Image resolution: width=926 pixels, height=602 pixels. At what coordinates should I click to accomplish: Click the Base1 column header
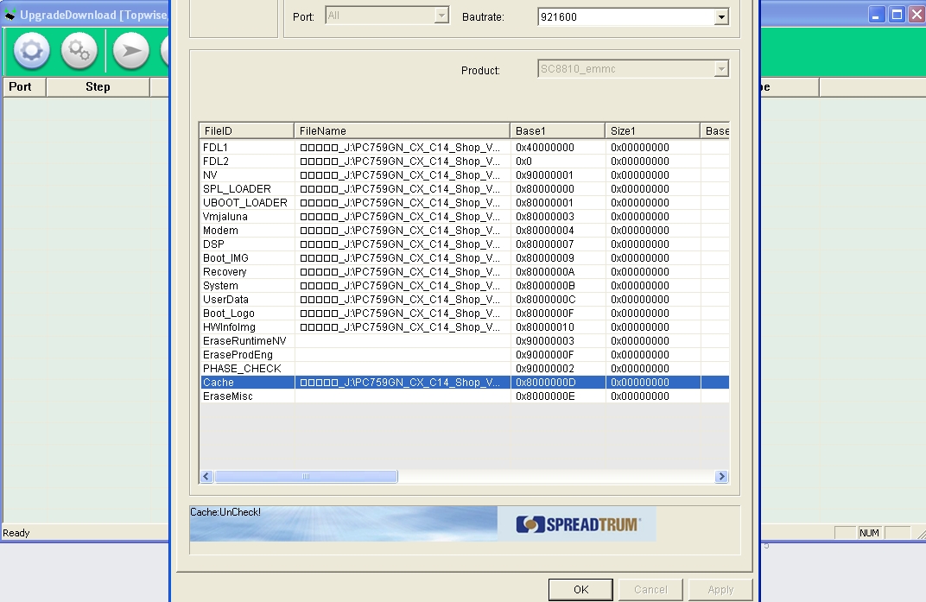(557, 130)
